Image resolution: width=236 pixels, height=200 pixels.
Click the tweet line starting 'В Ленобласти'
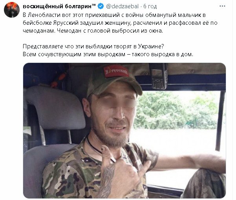(114, 15)
